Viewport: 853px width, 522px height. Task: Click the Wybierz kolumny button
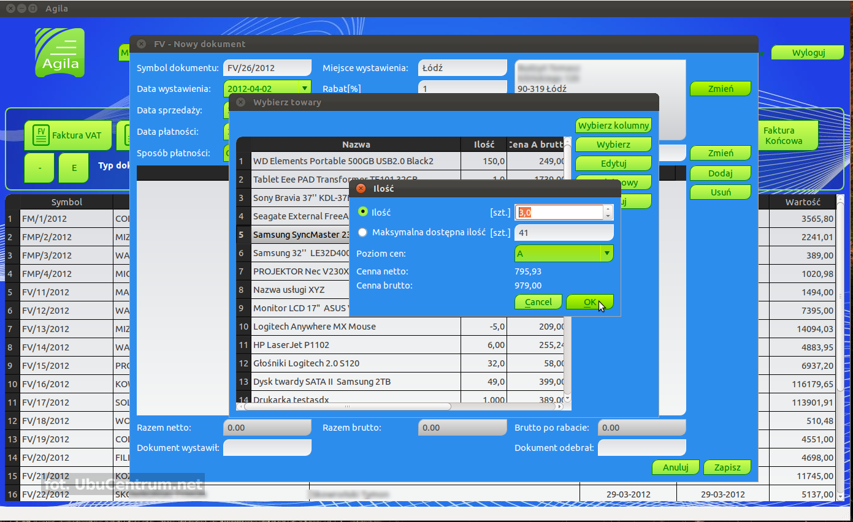click(613, 126)
